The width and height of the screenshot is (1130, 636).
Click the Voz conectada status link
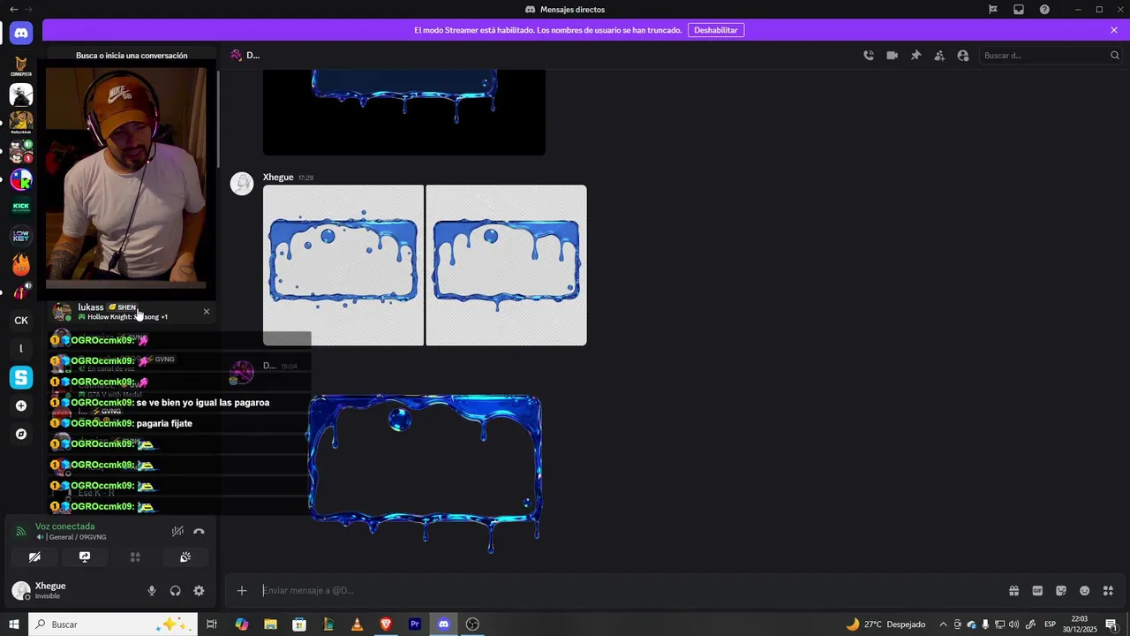pyautogui.click(x=64, y=526)
